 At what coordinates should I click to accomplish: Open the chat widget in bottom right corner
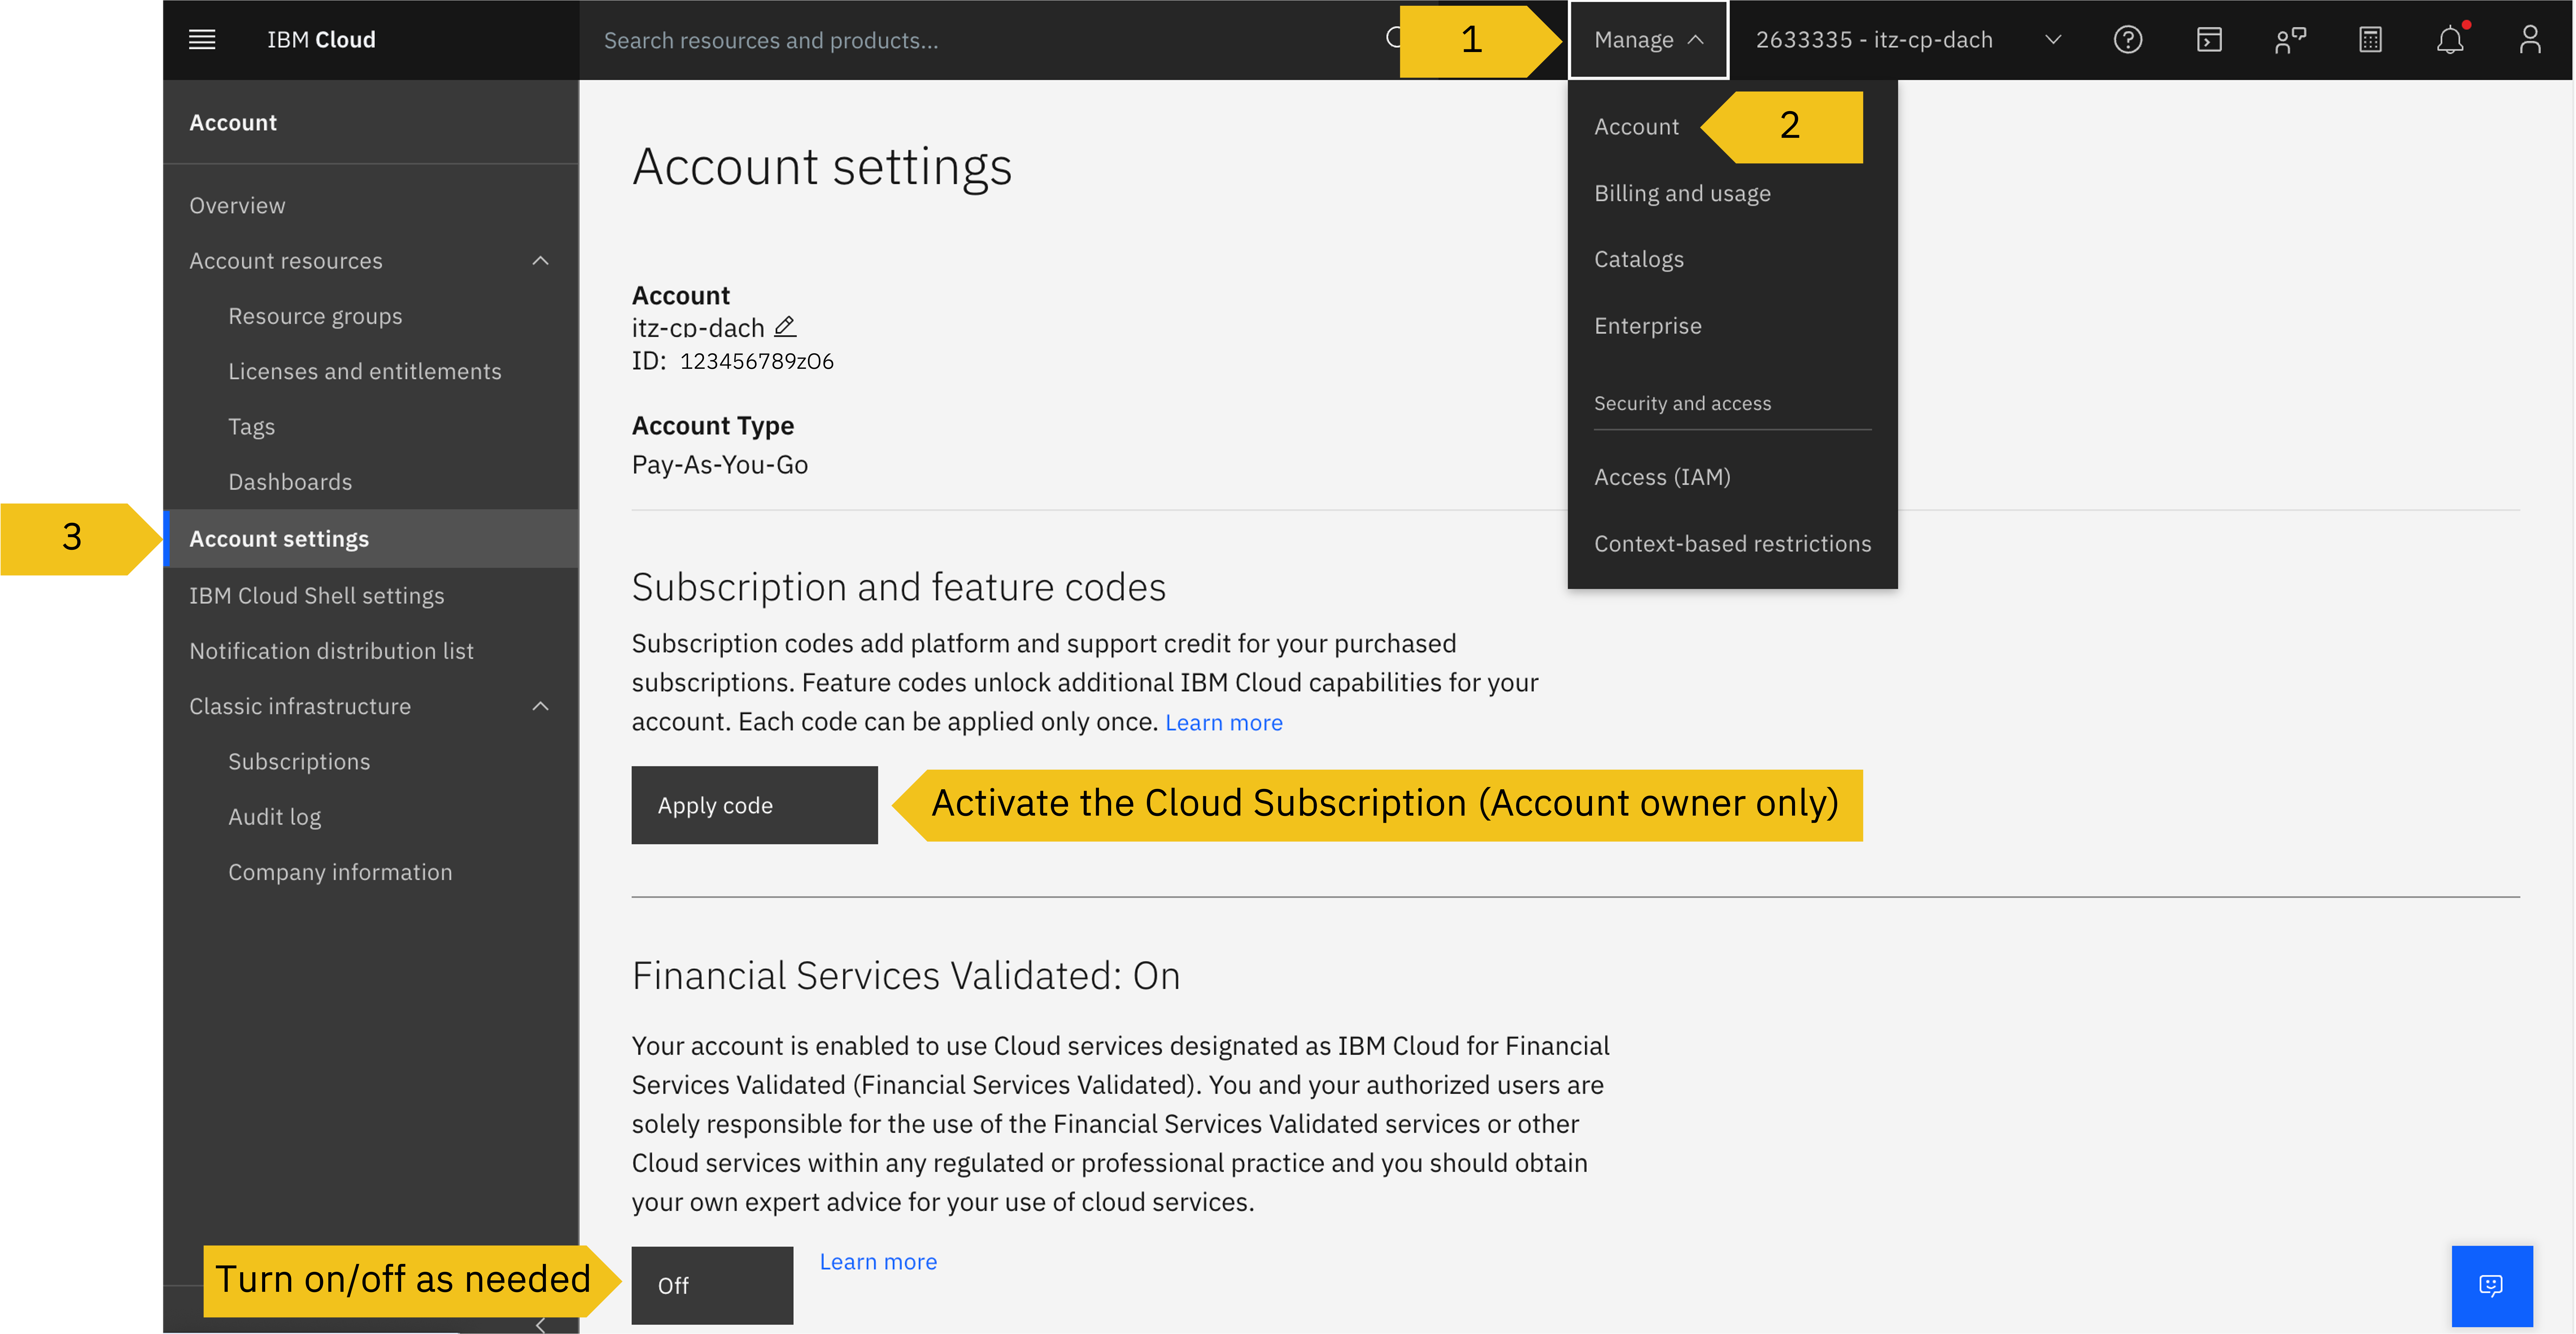2493,1285
